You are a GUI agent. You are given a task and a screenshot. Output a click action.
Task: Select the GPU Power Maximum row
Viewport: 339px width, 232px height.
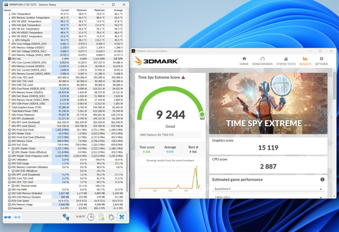63,115
